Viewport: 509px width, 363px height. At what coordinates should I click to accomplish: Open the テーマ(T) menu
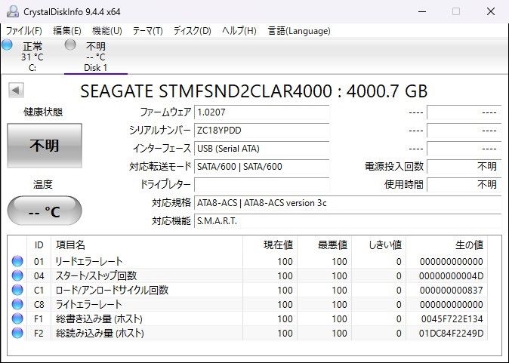coord(147,31)
